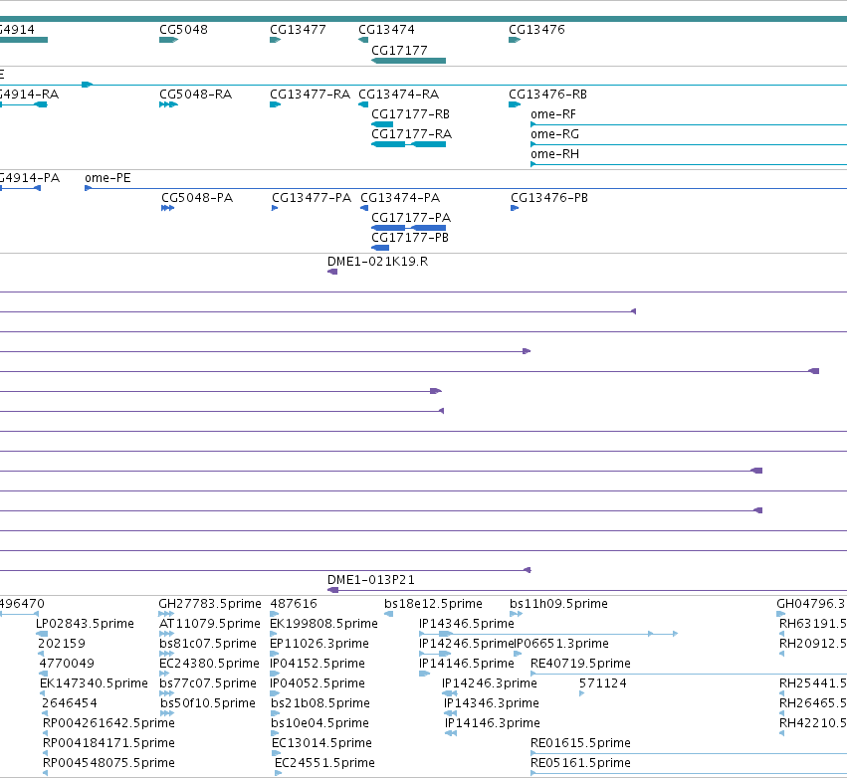
Task: Click feature 571124
Action: [603, 683]
